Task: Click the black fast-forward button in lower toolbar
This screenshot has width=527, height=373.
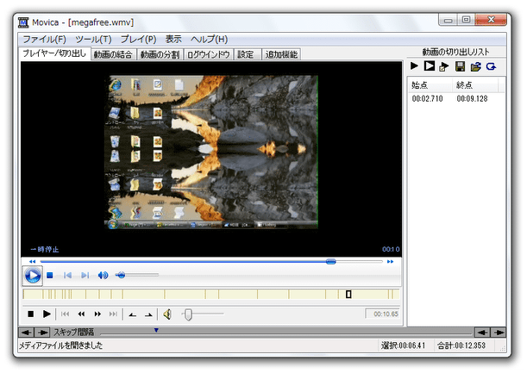Action: (97, 314)
